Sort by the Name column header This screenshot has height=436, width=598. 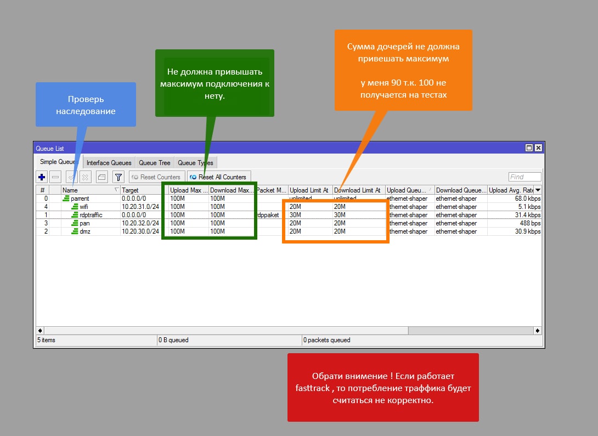tap(91, 190)
